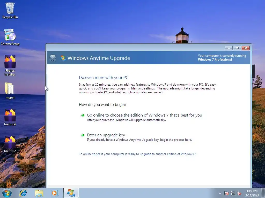Select the firefox64 desktop icon
265x198 pixels.
coord(10,117)
